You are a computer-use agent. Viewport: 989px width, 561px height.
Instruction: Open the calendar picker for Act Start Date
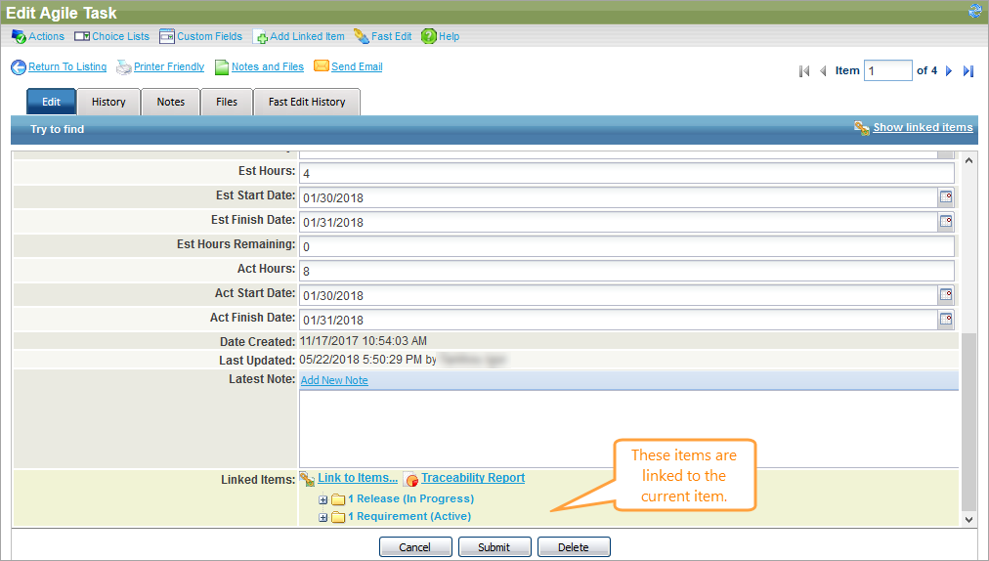click(x=945, y=295)
